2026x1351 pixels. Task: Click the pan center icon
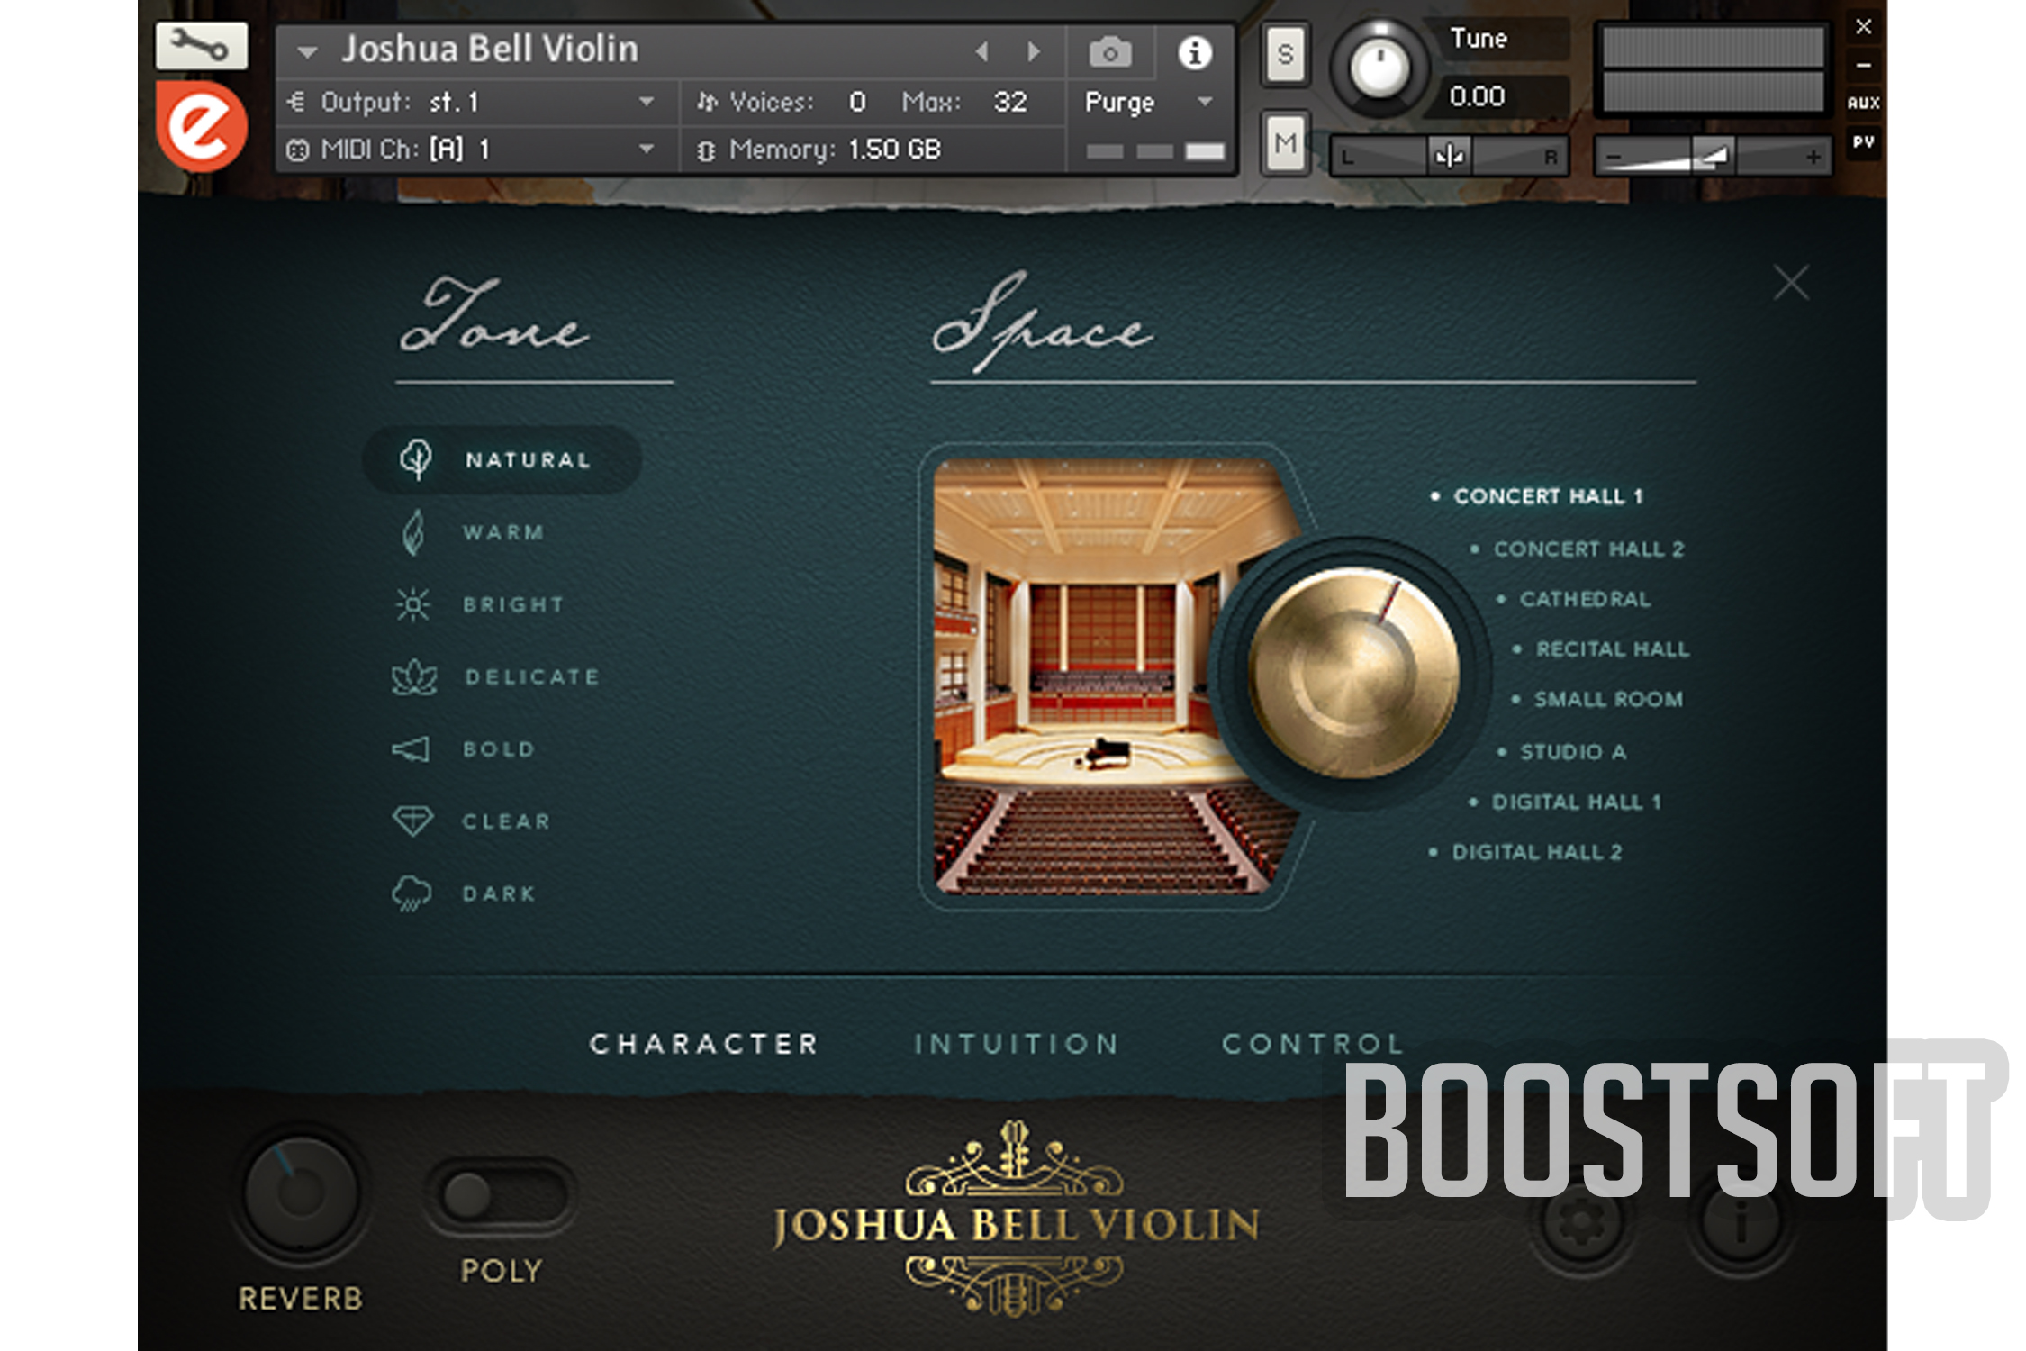pos(1449,157)
